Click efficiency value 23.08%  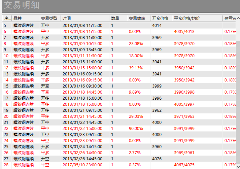click(x=136, y=44)
